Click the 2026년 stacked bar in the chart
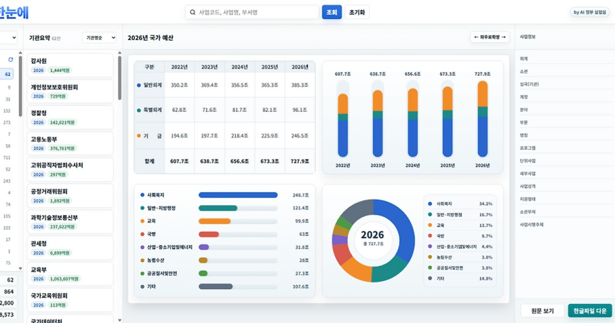Screen dimensions: 615x323 point(482,119)
